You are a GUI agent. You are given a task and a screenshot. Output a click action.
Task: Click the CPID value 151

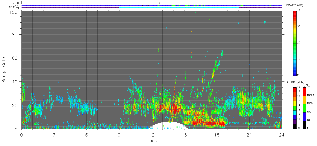[x=160, y=3]
